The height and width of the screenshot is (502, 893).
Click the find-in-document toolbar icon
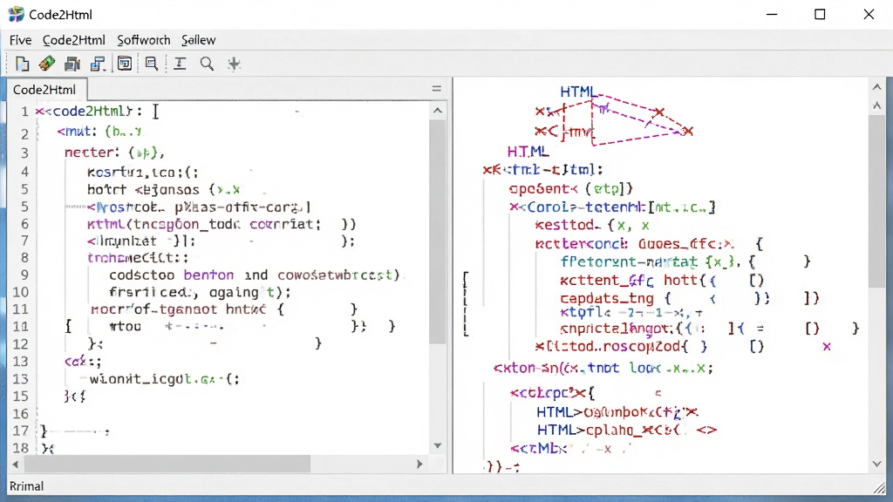(152, 64)
